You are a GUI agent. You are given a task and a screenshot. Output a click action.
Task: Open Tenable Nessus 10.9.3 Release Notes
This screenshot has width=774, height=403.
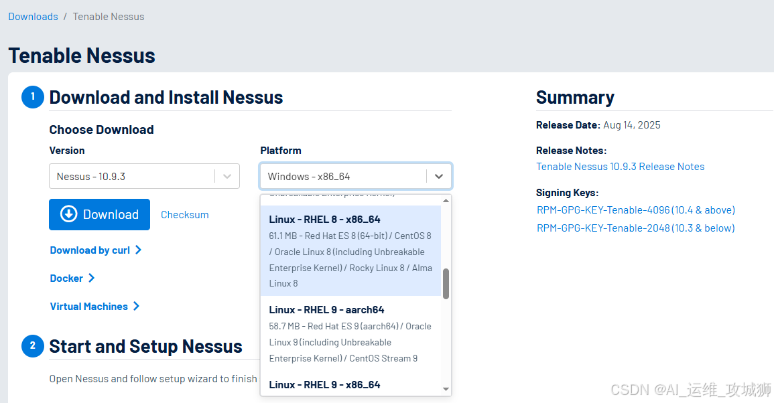pyautogui.click(x=621, y=167)
